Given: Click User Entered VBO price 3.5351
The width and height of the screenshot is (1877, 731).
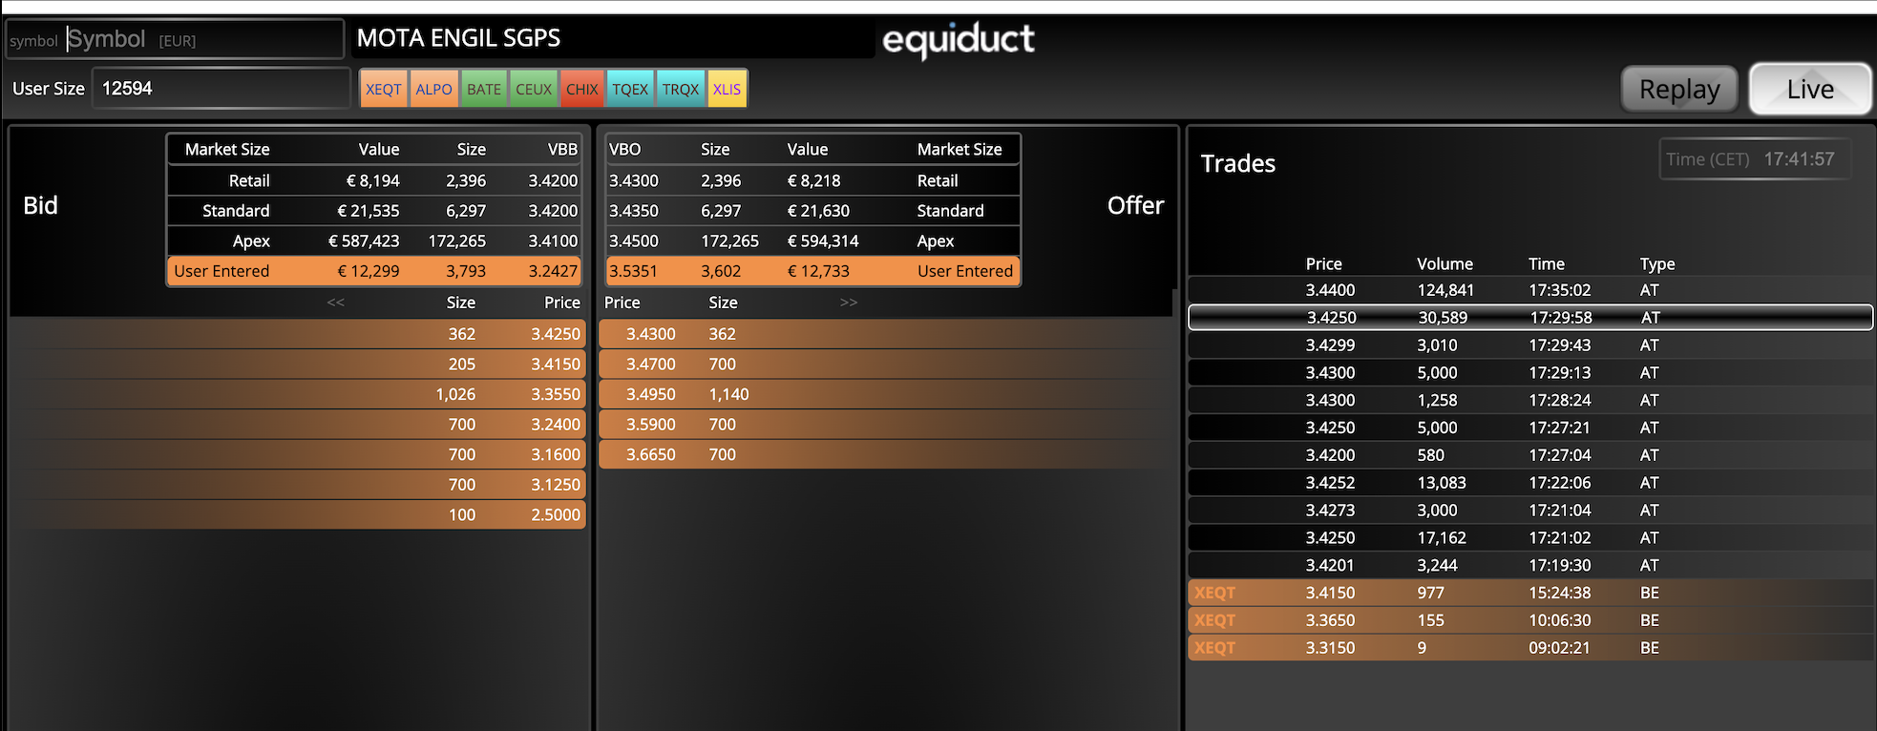Looking at the screenshot, I should (x=633, y=271).
